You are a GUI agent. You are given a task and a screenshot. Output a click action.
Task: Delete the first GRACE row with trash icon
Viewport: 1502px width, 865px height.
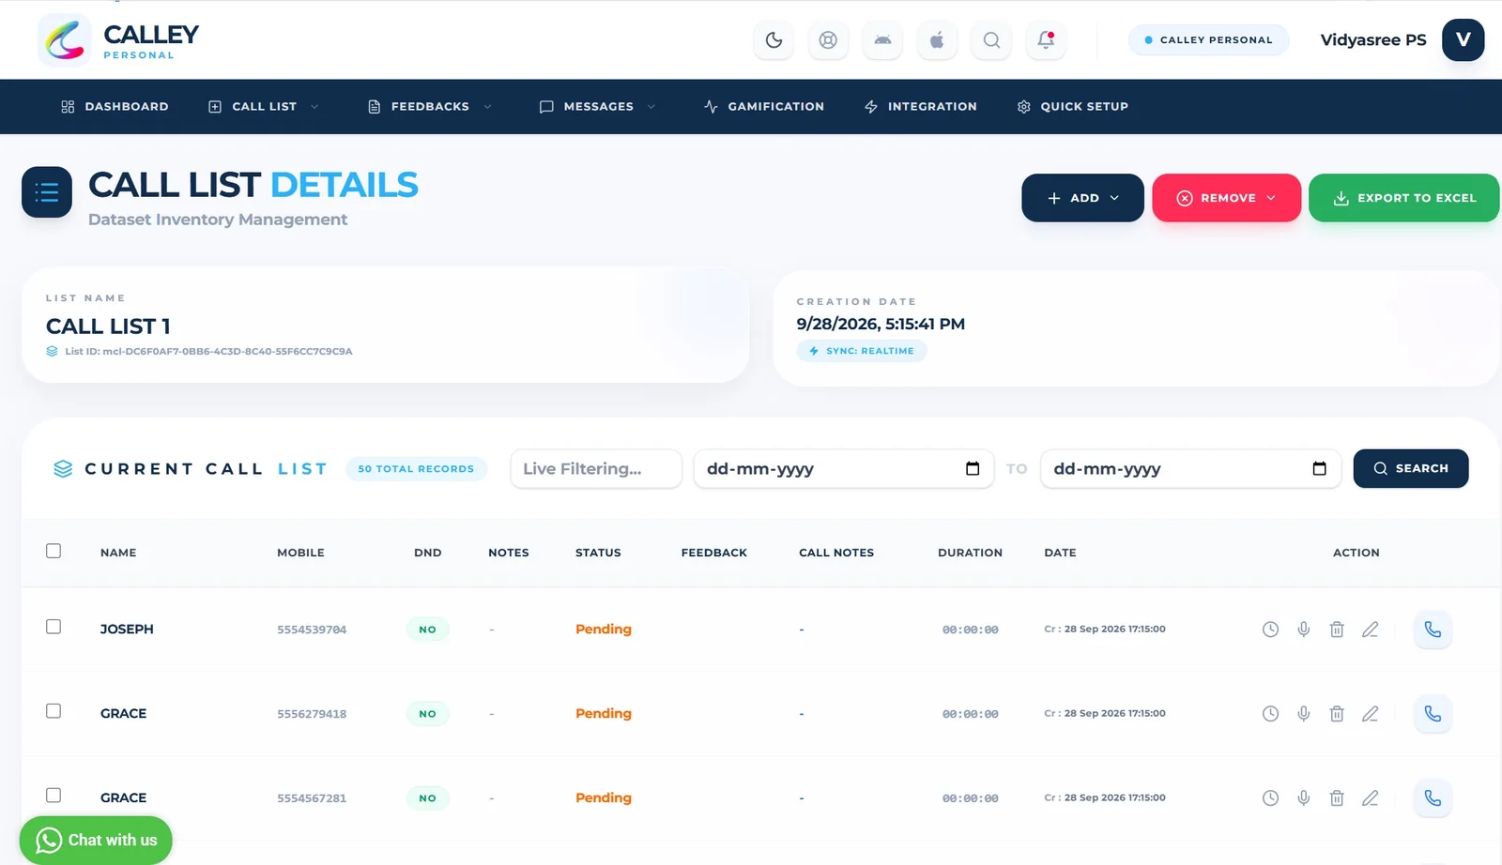click(x=1337, y=714)
